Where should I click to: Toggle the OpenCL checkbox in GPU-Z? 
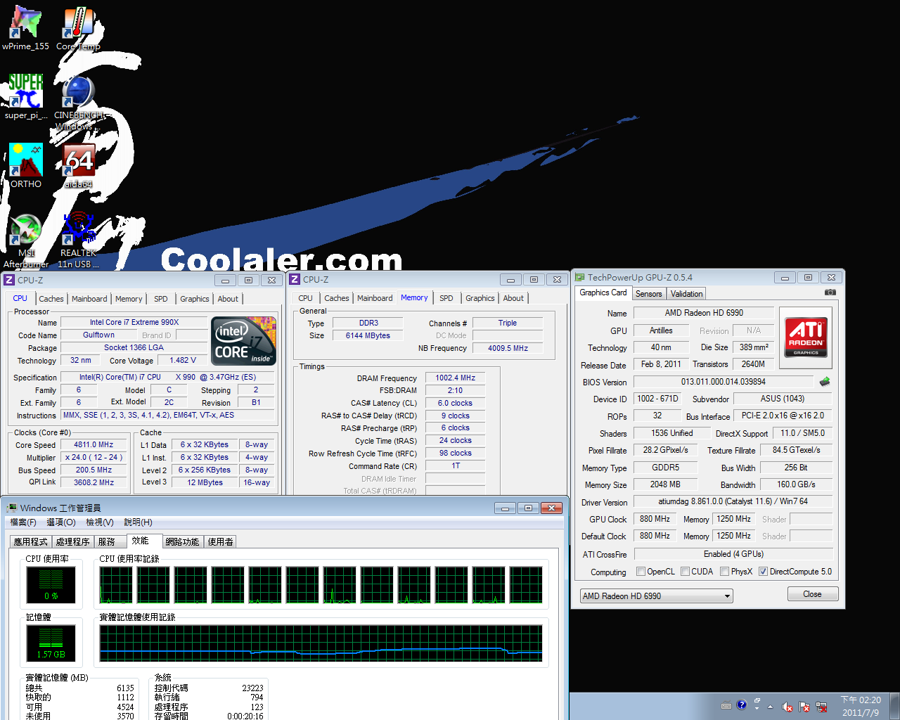coord(641,572)
